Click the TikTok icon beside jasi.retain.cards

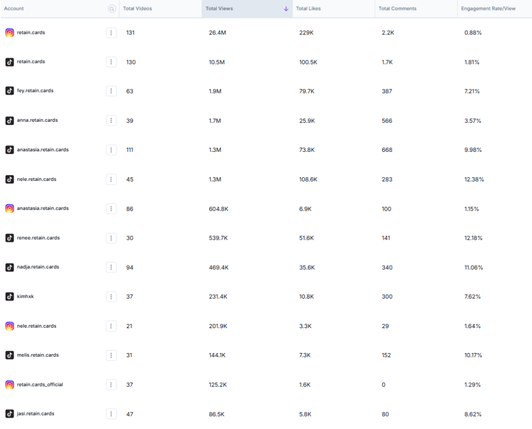(9, 414)
